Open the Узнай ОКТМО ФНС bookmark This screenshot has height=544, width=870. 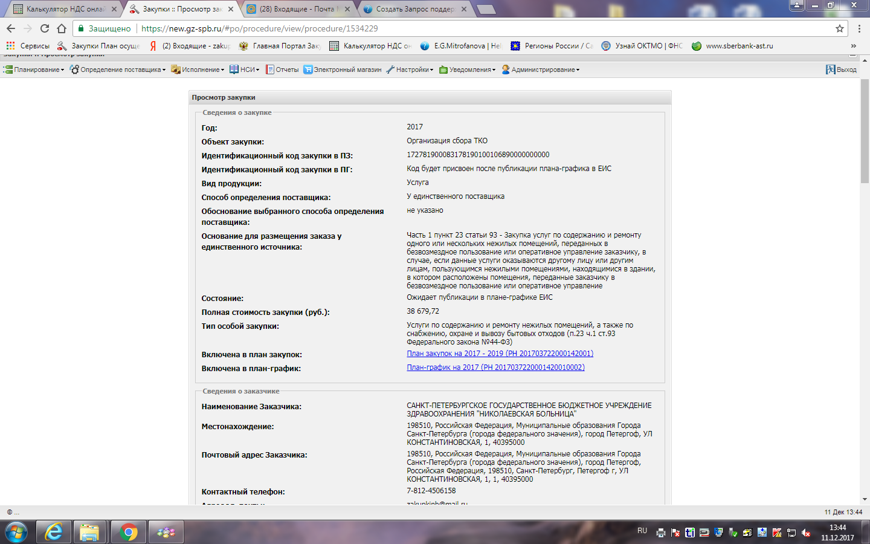(642, 46)
